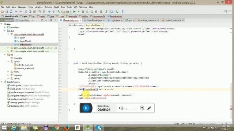Open Skype from the taskbar
234x131 pixels.
(x=99, y=128)
